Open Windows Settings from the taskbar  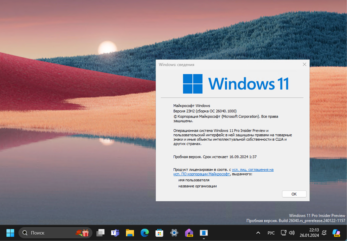point(174,233)
